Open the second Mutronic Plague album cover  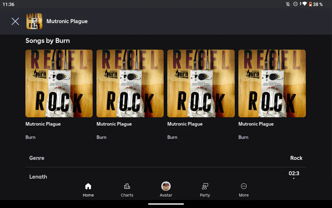(x=130, y=83)
